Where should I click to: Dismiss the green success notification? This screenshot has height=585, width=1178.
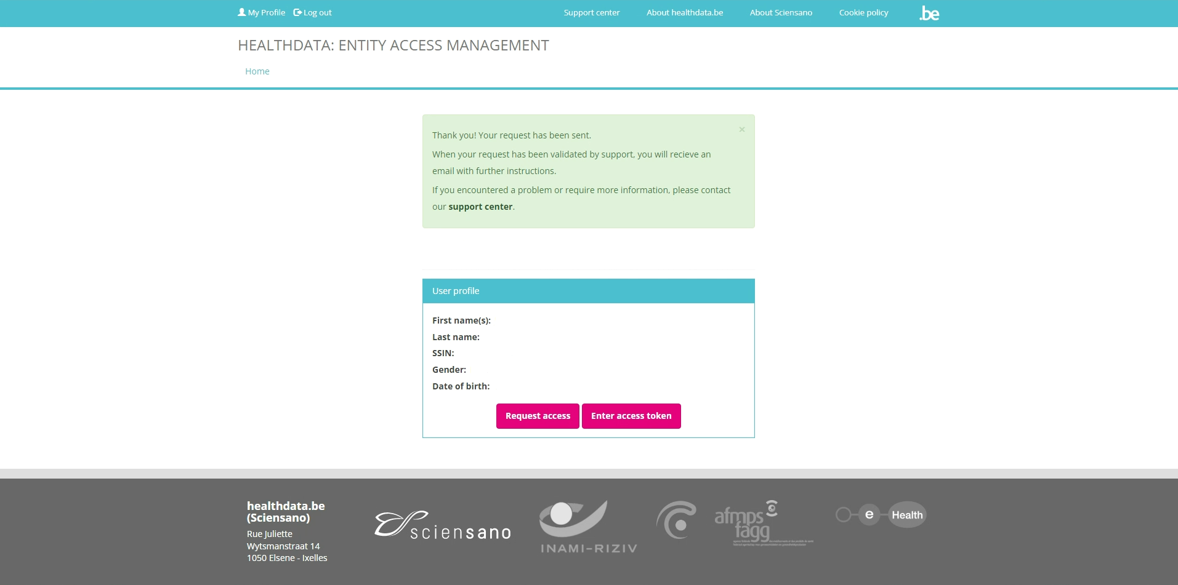coord(742,129)
